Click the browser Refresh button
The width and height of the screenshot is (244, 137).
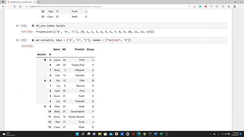pos(14,6)
